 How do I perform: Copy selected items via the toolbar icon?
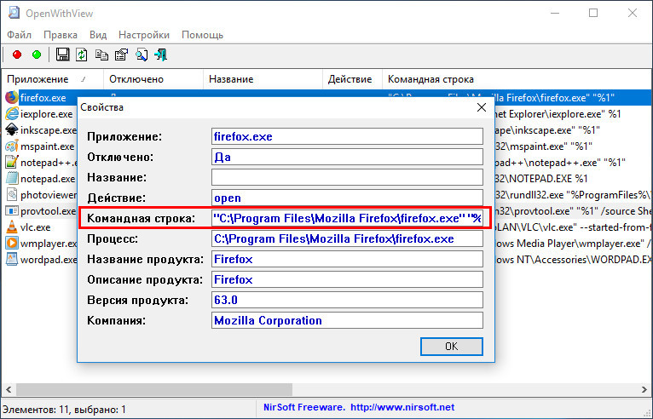tap(101, 55)
